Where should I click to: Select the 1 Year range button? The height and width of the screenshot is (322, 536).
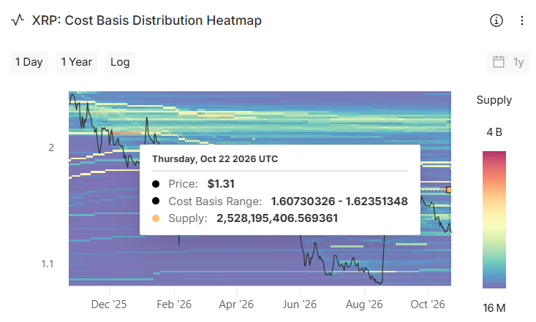click(77, 62)
